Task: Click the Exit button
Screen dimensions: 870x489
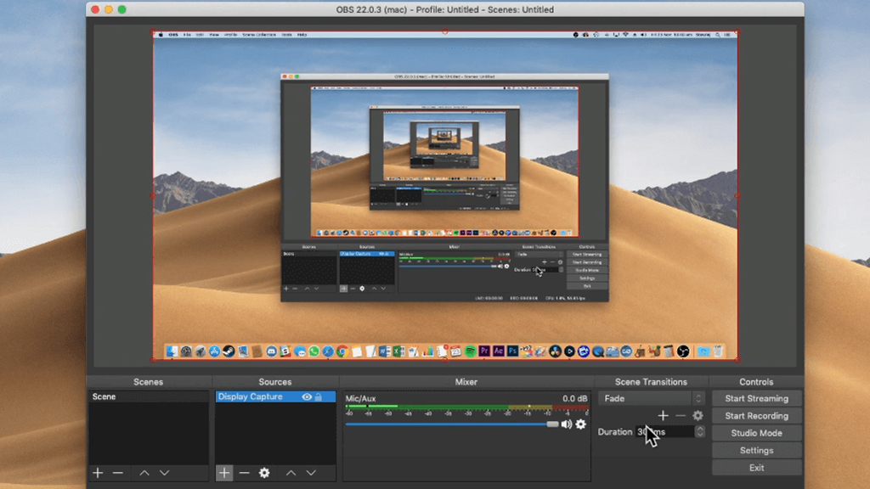Action: pyautogui.click(x=756, y=468)
